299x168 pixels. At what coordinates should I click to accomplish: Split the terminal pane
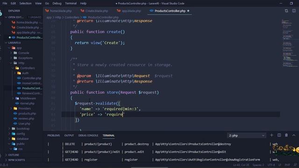click(279, 135)
